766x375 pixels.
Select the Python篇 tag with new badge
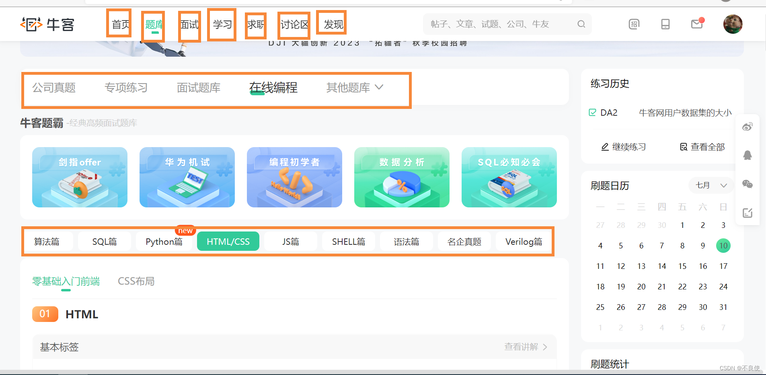point(164,241)
